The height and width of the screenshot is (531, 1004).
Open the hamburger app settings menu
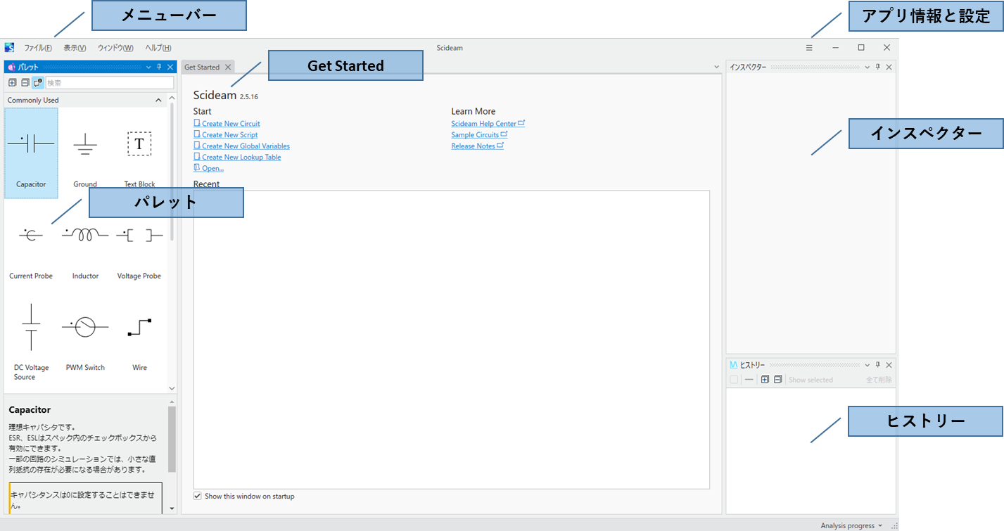[809, 48]
